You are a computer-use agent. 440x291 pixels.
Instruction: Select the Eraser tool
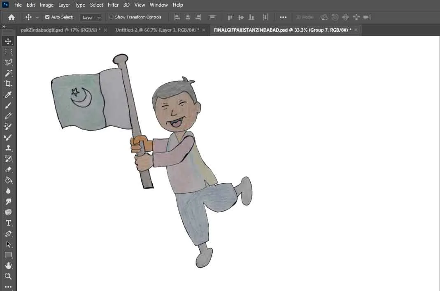[x=8, y=169]
